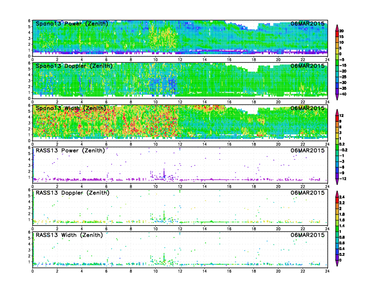Screen dimensions: 376x291
Task: Click the '12' label on middle colorbar
Action: click(341, 116)
